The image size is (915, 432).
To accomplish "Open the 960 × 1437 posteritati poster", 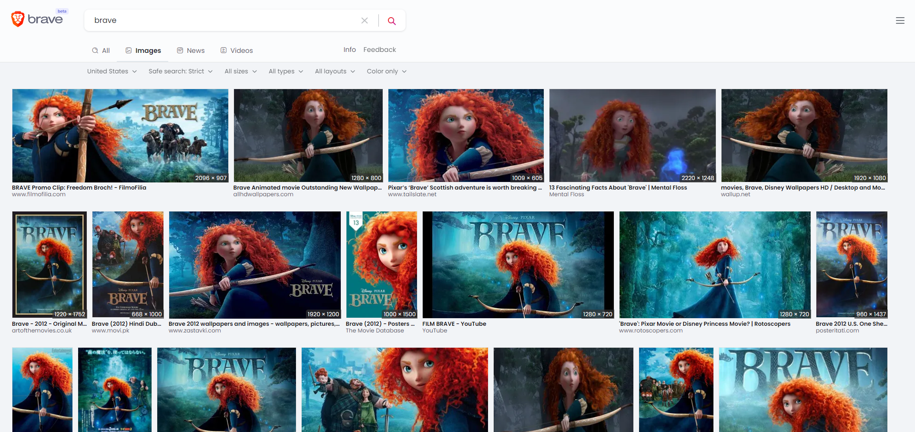I will point(852,265).
